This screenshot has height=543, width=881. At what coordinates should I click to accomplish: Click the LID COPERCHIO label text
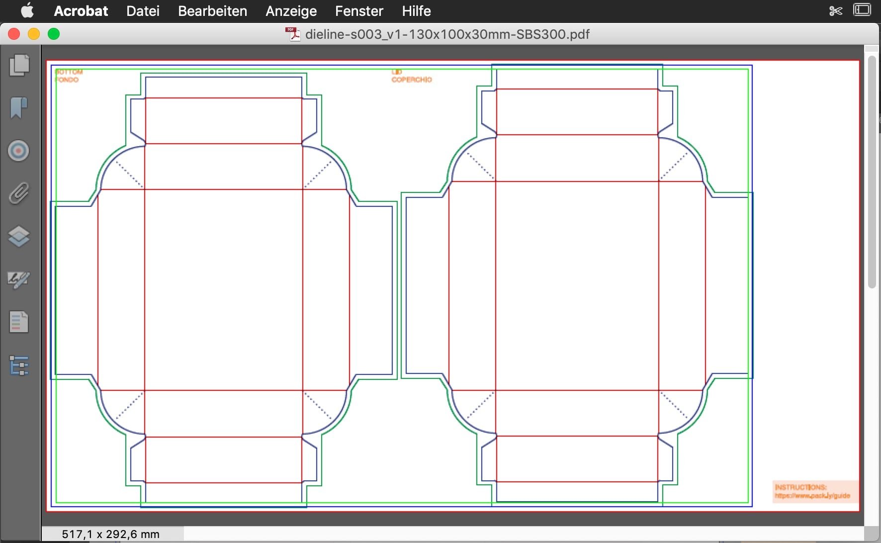(x=412, y=76)
